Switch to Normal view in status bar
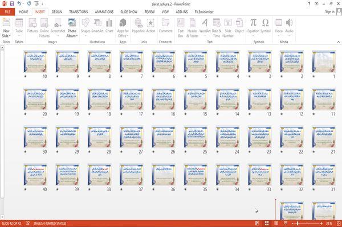The image size is (342, 227). (x=258, y=223)
